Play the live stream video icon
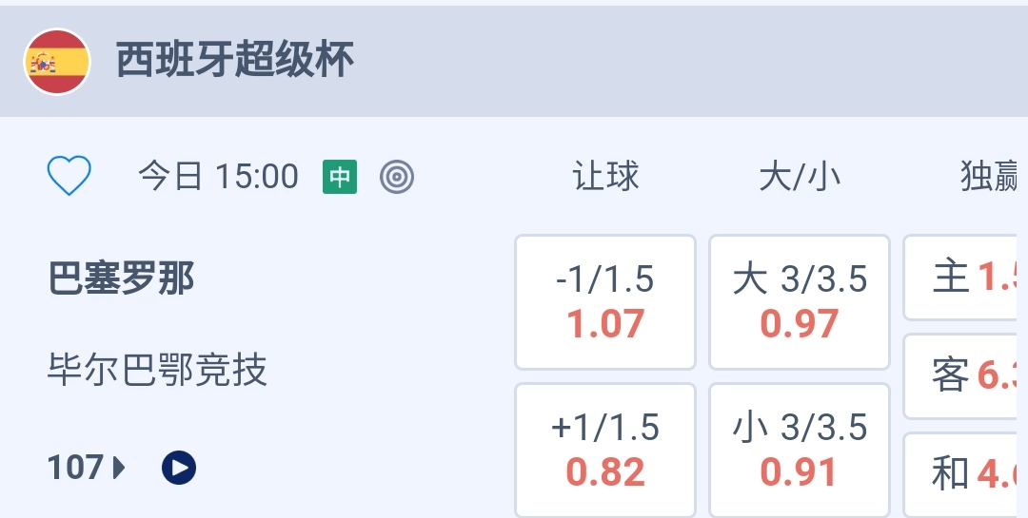 (179, 468)
